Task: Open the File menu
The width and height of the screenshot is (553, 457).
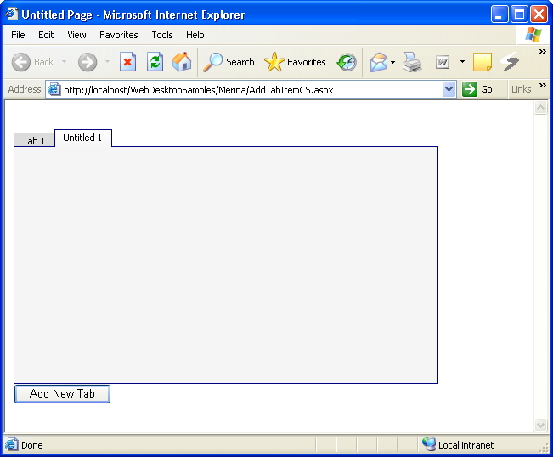Action: [18, 35]
